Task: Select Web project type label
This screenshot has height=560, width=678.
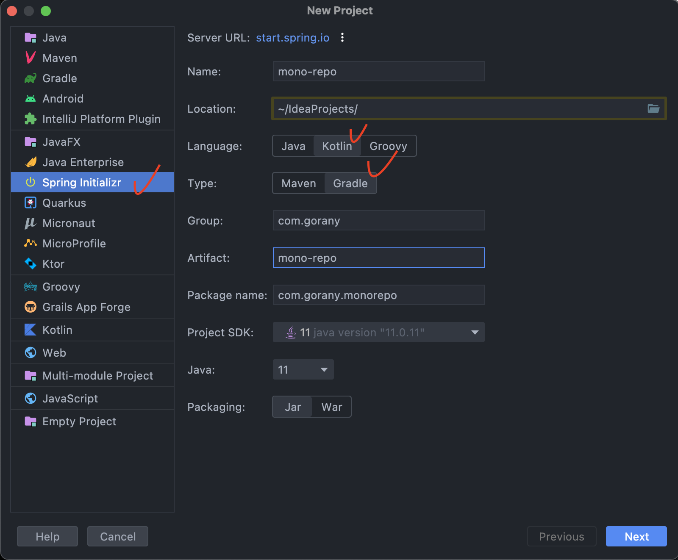Action: [x=54, y=353]
